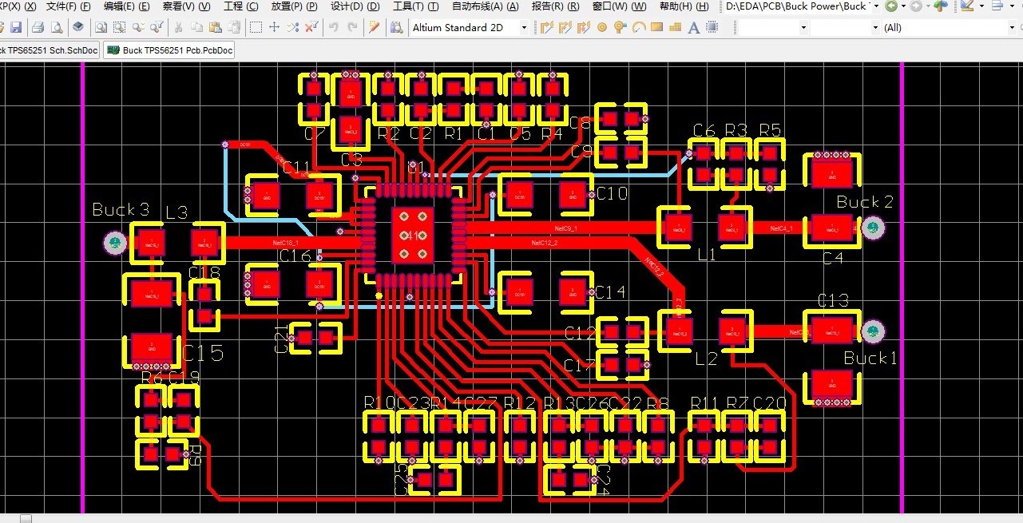Click the Clear Filter red-X funnel icon
The width and height of the screenshot is (1023, 523).
point(311,27)
